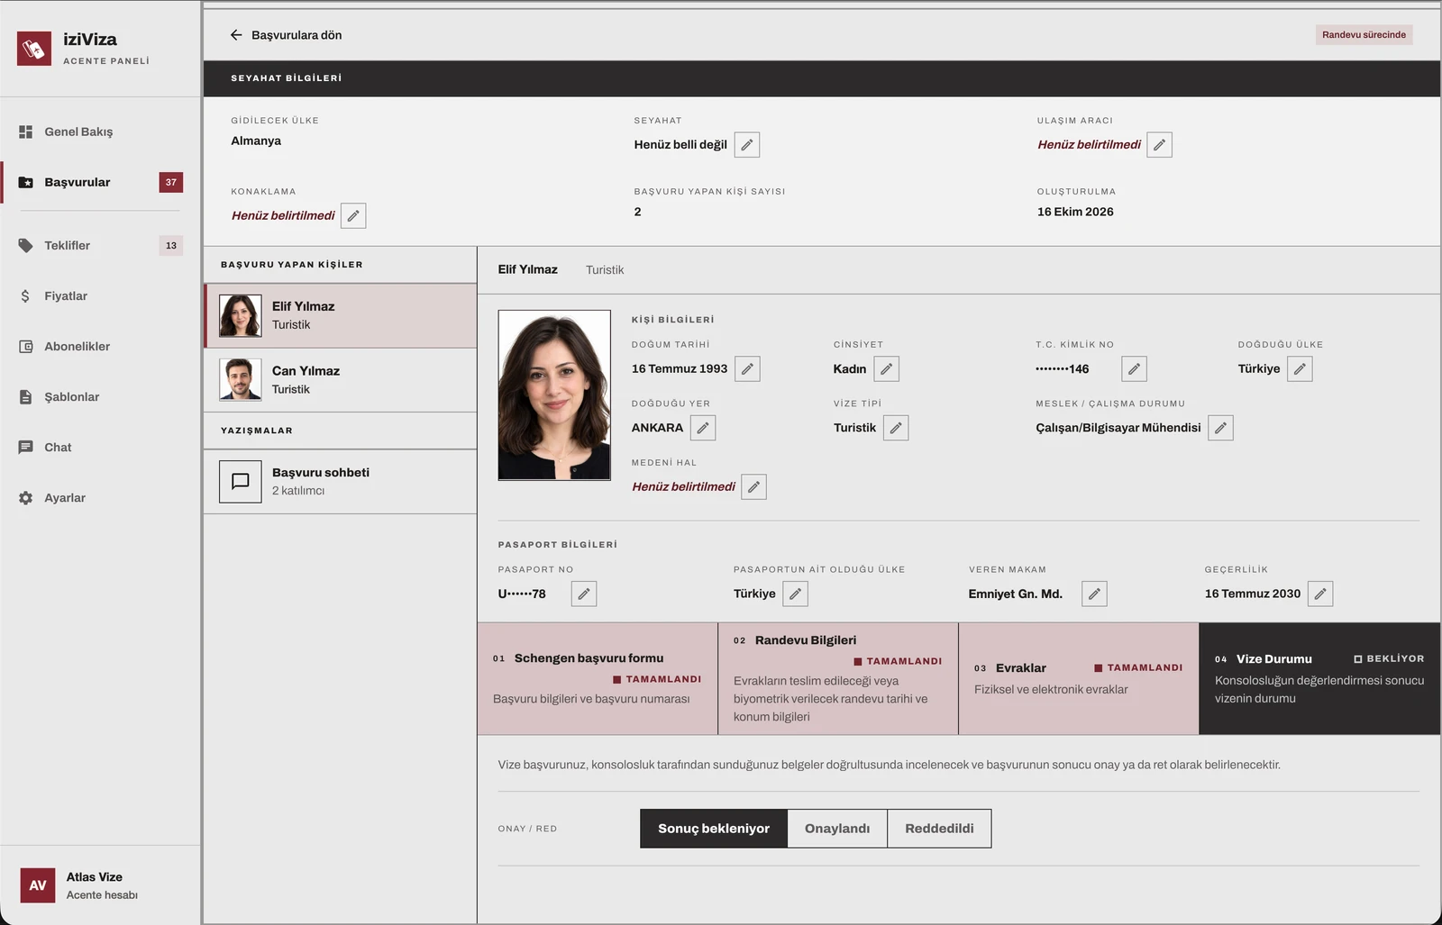Click the Randevu sürecinde status badge

click(x=1364, y=35)
